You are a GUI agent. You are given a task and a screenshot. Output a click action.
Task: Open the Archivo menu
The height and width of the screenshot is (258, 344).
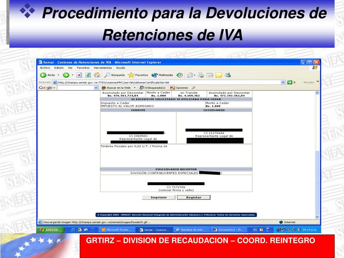45,68
